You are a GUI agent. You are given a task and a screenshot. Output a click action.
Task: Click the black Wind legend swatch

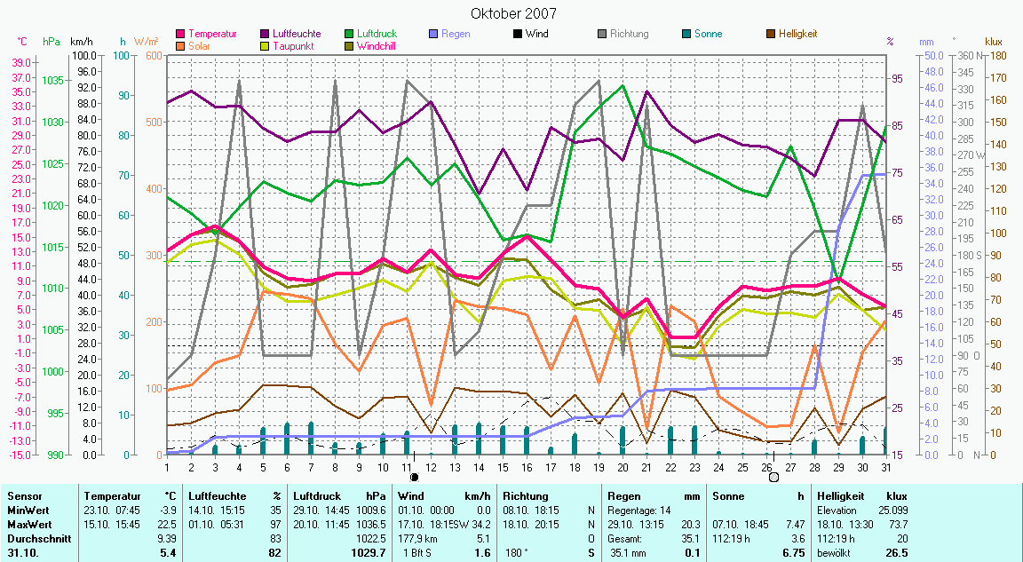517,34
